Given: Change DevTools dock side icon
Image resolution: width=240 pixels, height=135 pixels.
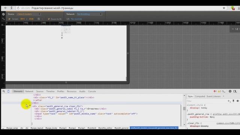Looking at the screenshot, I should pos(235,91).
